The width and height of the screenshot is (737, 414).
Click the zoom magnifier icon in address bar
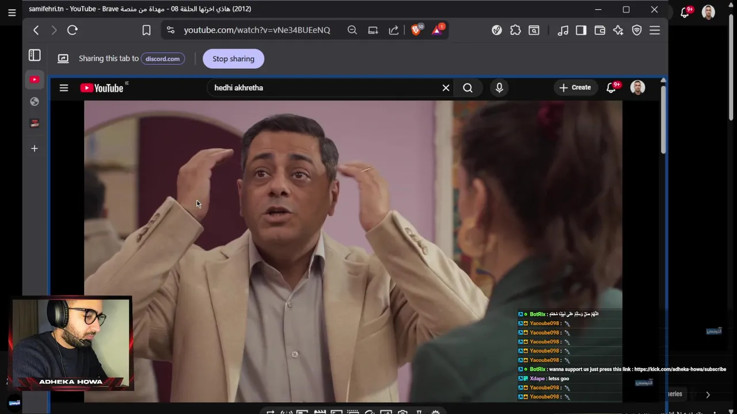352,30
